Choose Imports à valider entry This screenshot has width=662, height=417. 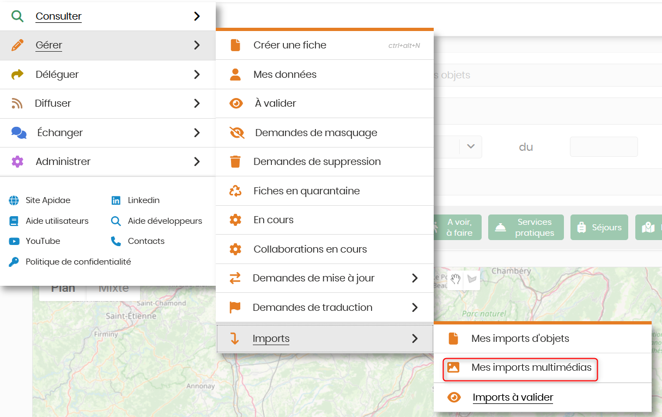coord(543,397)
